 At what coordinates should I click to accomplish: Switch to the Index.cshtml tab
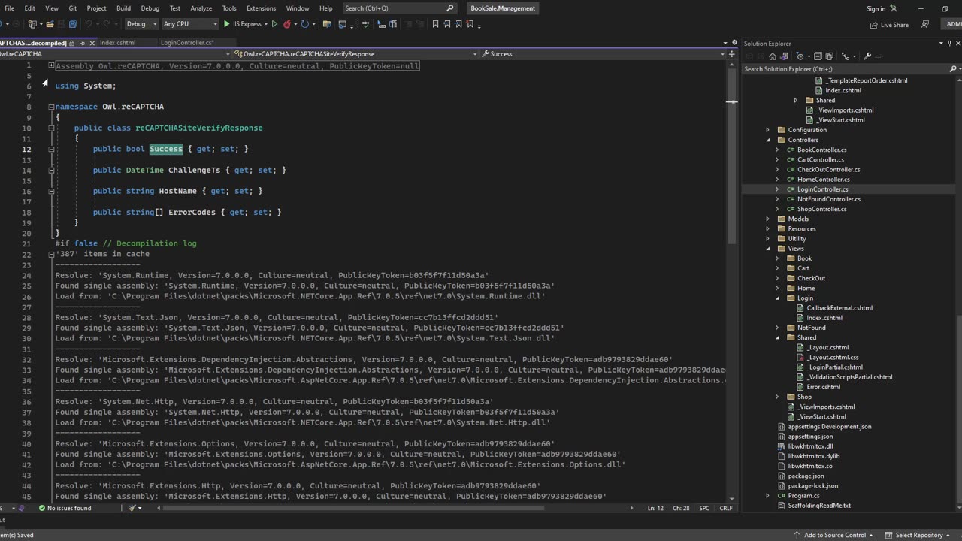[x=117, y=43]
